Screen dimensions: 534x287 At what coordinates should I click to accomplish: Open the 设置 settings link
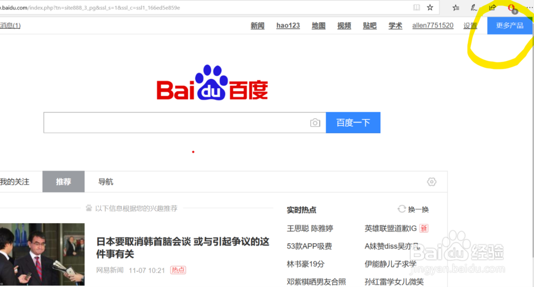coord(470,26)
